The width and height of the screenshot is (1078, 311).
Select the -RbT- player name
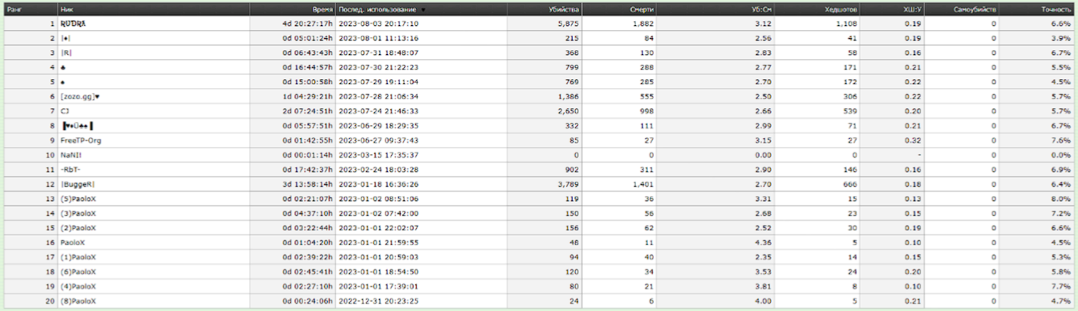tap(71, 169)
